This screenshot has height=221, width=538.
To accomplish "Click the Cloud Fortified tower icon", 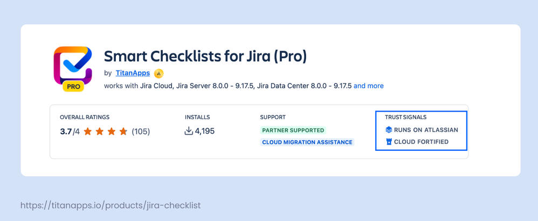I will (389, 142).
